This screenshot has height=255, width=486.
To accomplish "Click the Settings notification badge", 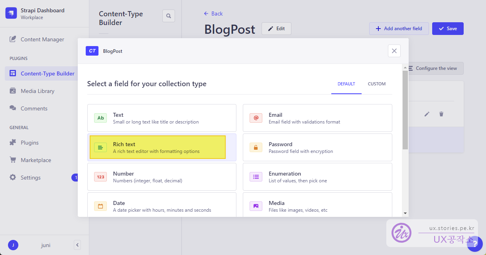I will point(75,178).
